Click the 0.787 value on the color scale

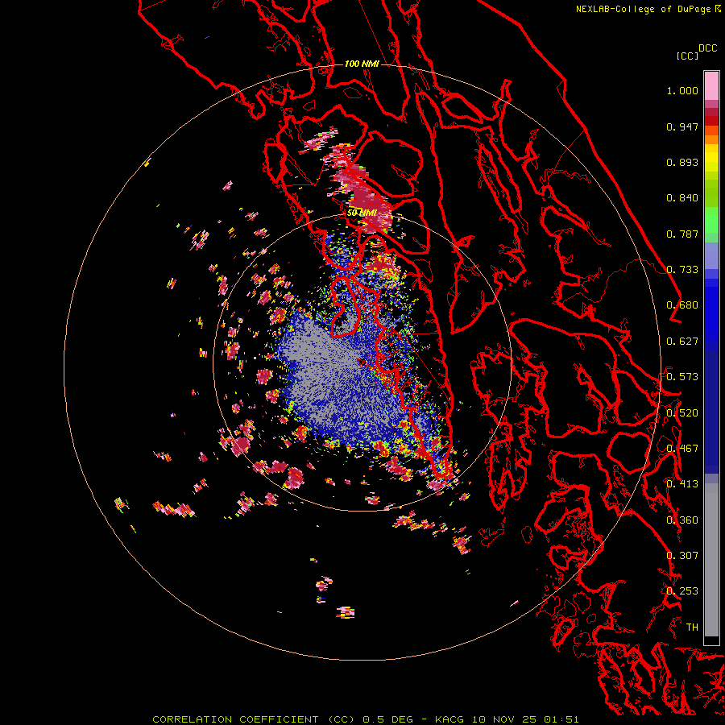point(682,234)
